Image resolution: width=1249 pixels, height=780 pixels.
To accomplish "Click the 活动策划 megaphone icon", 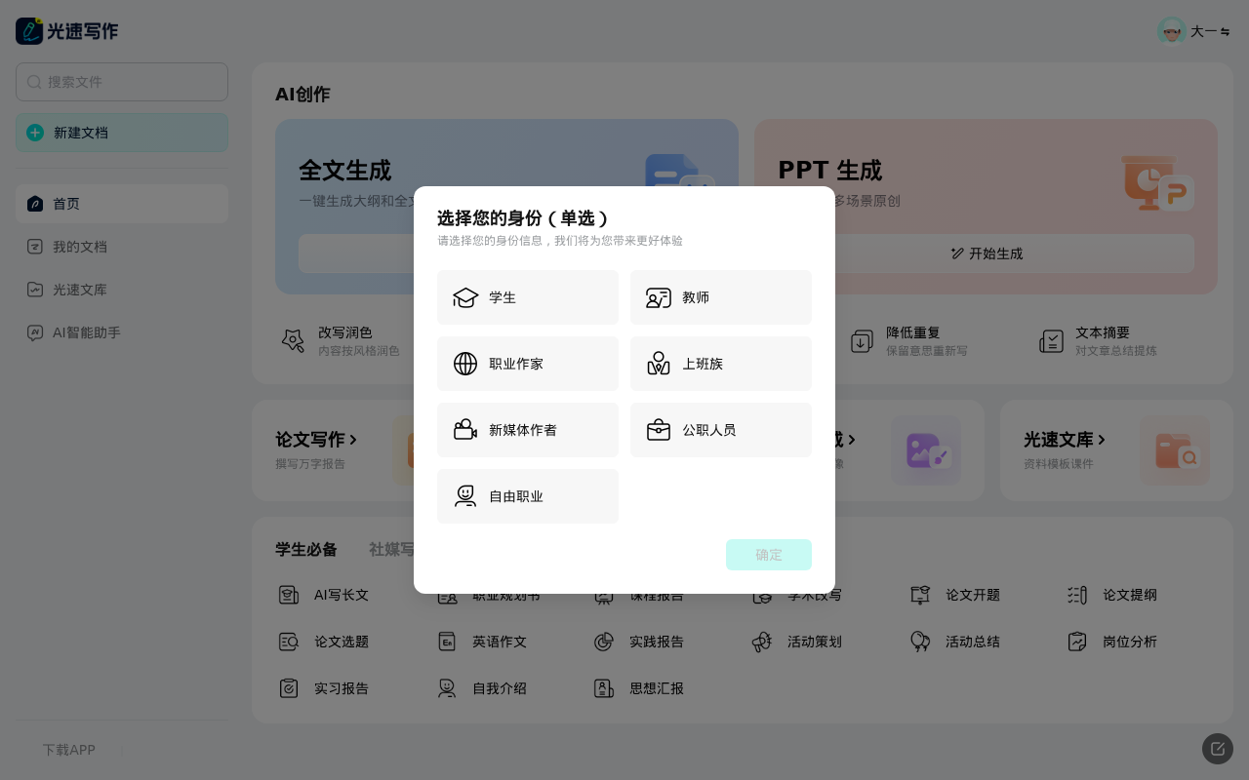I will click(762, 642).
